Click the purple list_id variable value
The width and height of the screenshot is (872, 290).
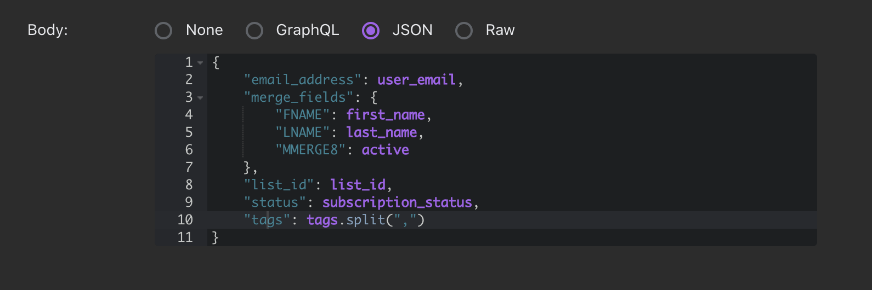358,185
